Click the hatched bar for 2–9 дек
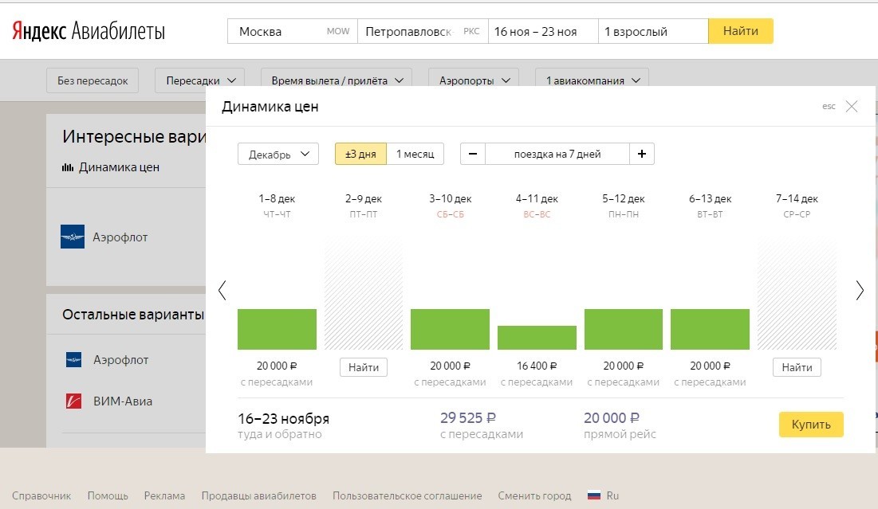This screenshot has height=509, width=878. coord(364,296)
